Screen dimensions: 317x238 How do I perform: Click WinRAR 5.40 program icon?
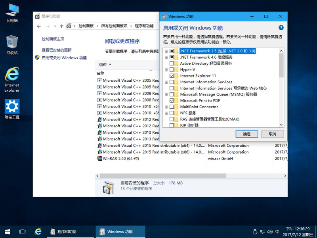coord(99,158)
